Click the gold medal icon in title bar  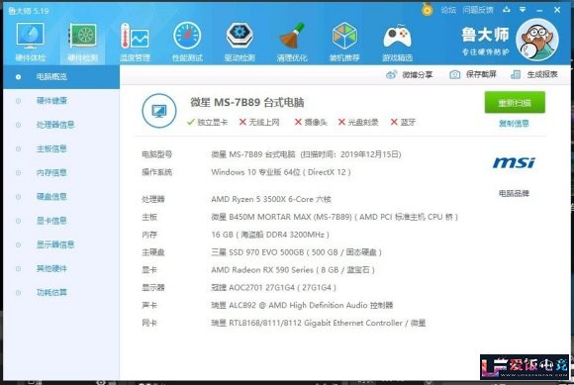427,9
